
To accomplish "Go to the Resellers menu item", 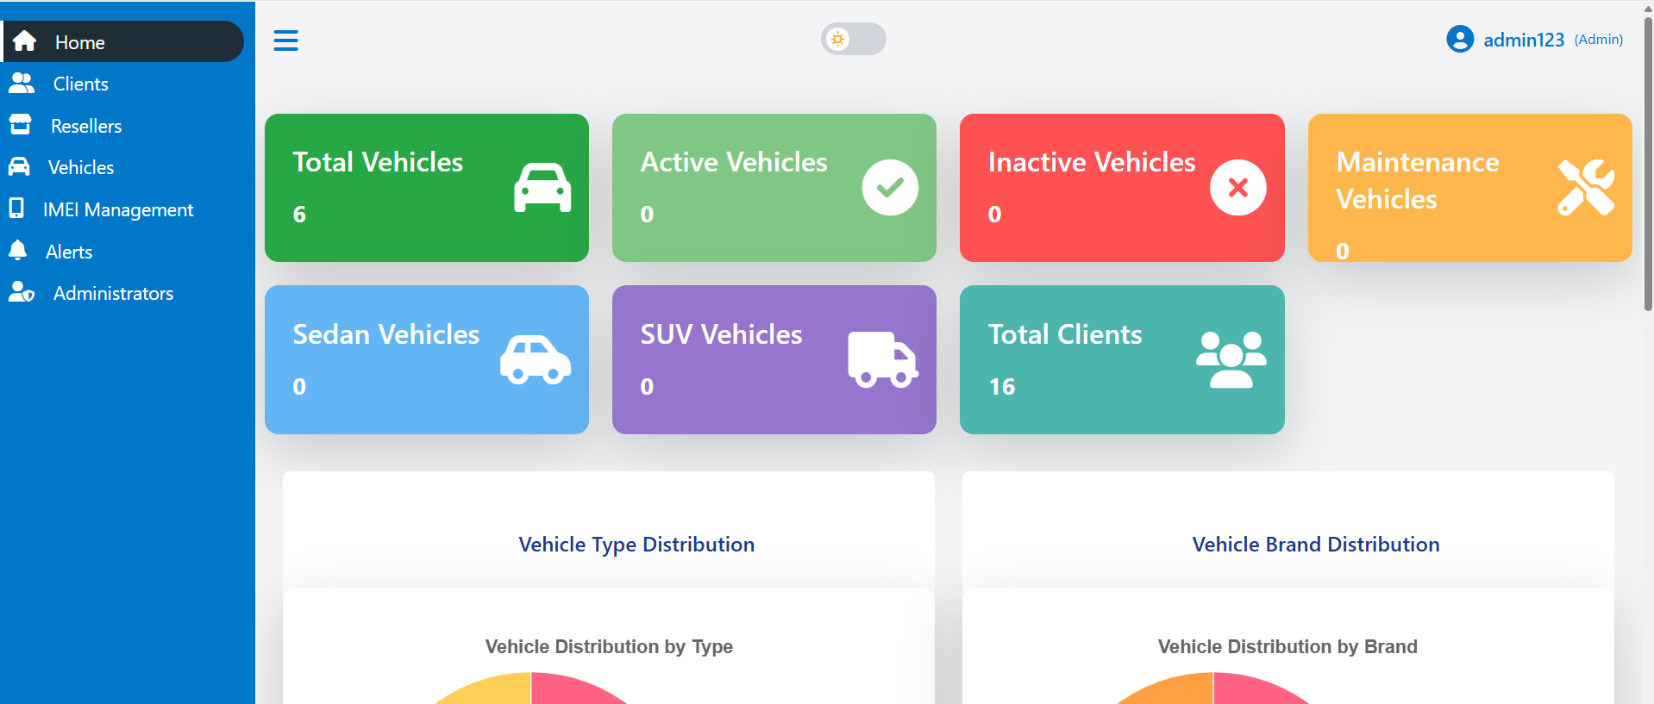I will 123,126.
